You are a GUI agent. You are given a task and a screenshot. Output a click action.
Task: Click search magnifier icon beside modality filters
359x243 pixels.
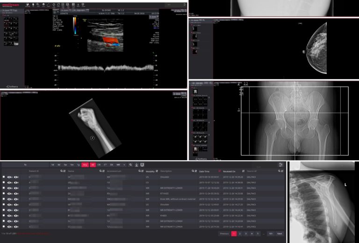[130, 165]
